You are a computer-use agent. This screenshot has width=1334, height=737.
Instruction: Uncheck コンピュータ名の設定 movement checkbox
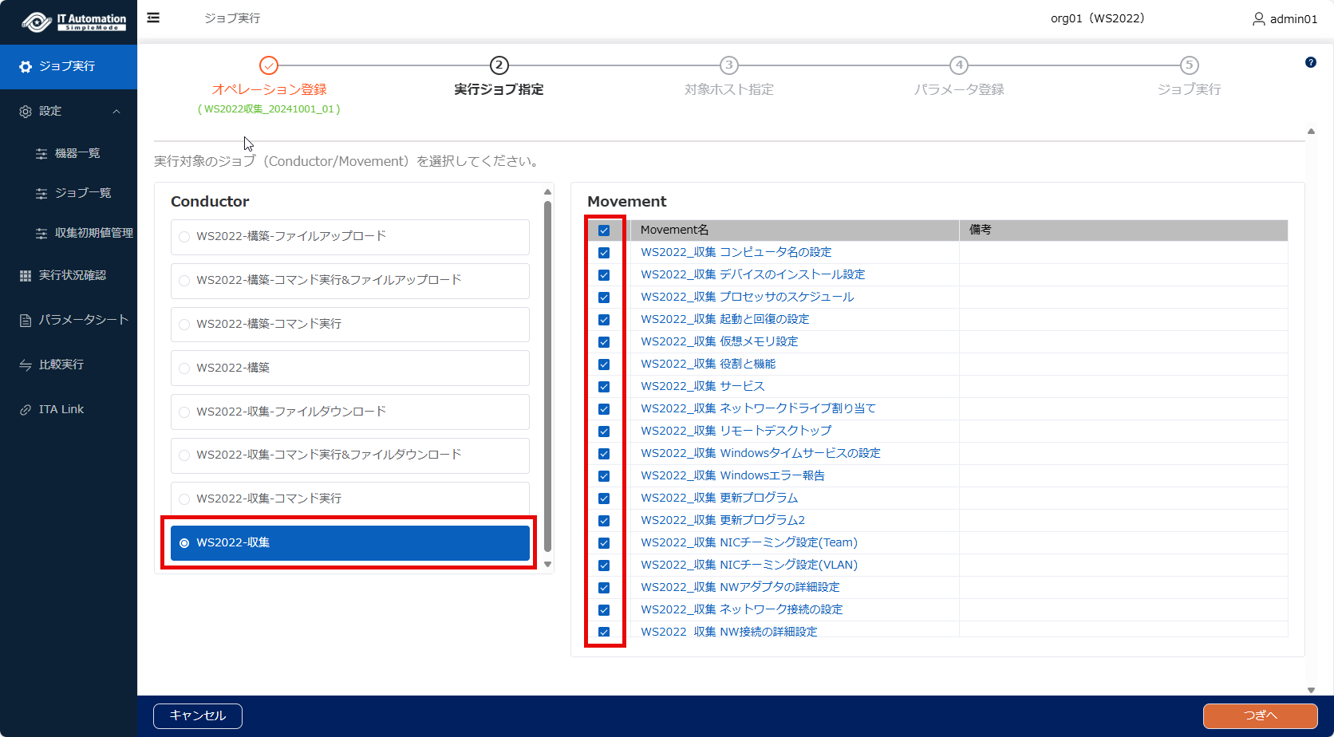point(604,253)
